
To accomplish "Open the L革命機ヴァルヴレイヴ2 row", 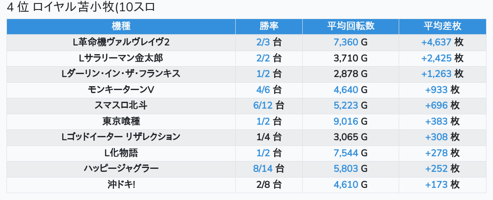I will coord(121,42).
